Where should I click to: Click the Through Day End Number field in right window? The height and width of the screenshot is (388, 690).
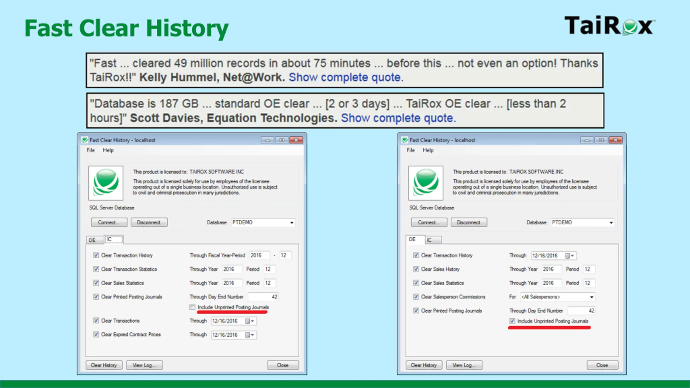pos(581,311)
